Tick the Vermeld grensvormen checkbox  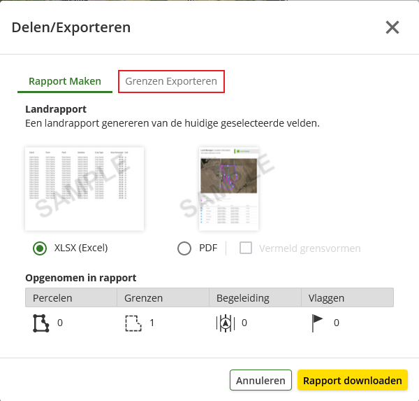(246, 248)
